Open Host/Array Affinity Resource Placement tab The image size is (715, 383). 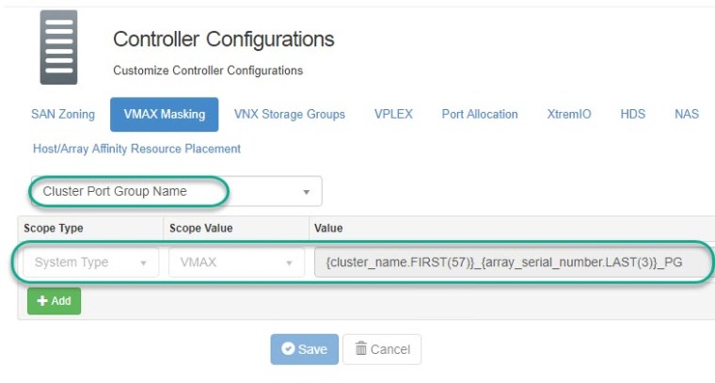tap(136, 149)
